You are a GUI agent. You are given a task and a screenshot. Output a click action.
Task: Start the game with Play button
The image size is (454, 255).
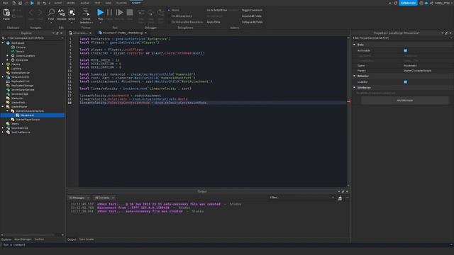pos(100,12)
